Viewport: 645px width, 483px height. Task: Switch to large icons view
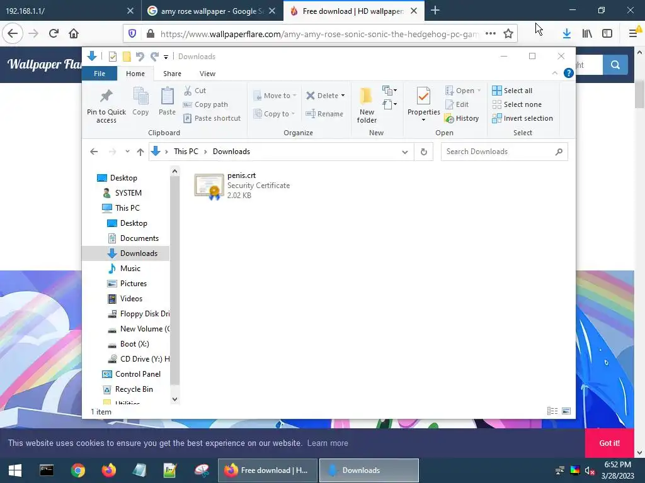566,411
